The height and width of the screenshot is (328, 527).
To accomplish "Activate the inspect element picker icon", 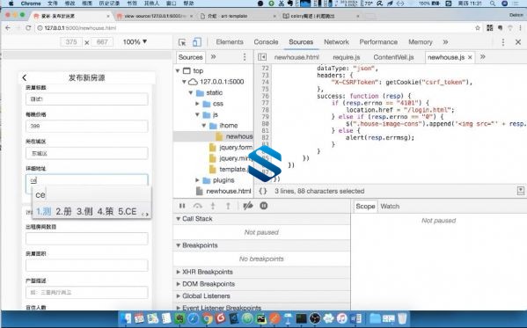I will click(x=182, y=42).
